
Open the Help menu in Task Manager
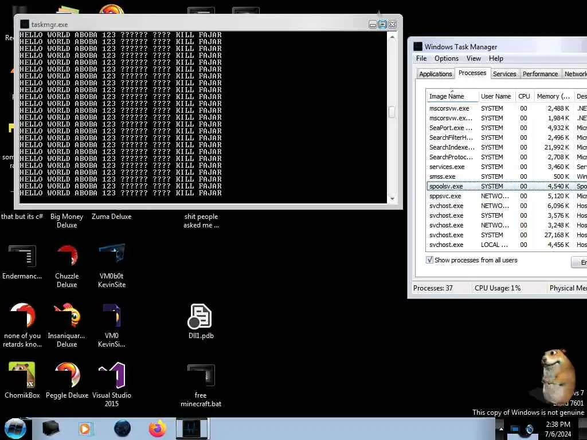tap(496, 58)
